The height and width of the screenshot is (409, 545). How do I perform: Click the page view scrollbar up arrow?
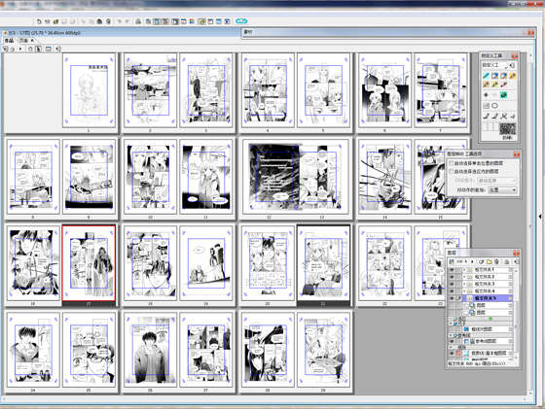click(x=530, y=55)
